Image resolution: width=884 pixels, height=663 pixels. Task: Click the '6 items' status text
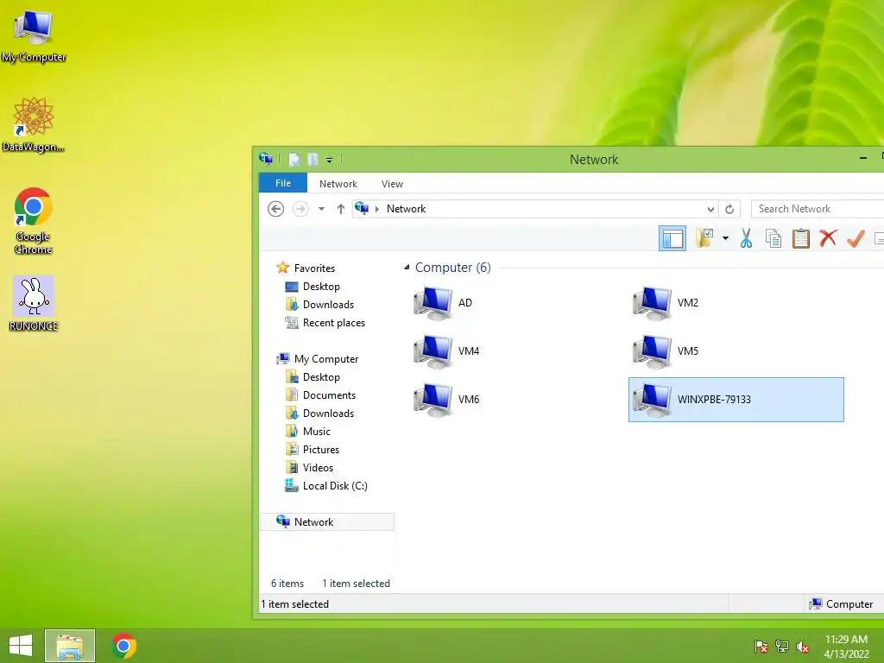pyautogui.click(x=287, y=584)
